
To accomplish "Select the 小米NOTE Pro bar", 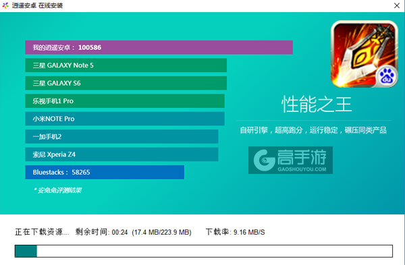I will click(125, 119).
